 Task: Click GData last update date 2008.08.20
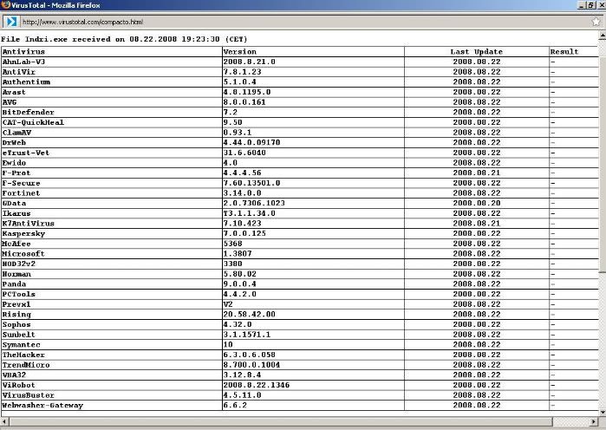[x=477, y=203]
